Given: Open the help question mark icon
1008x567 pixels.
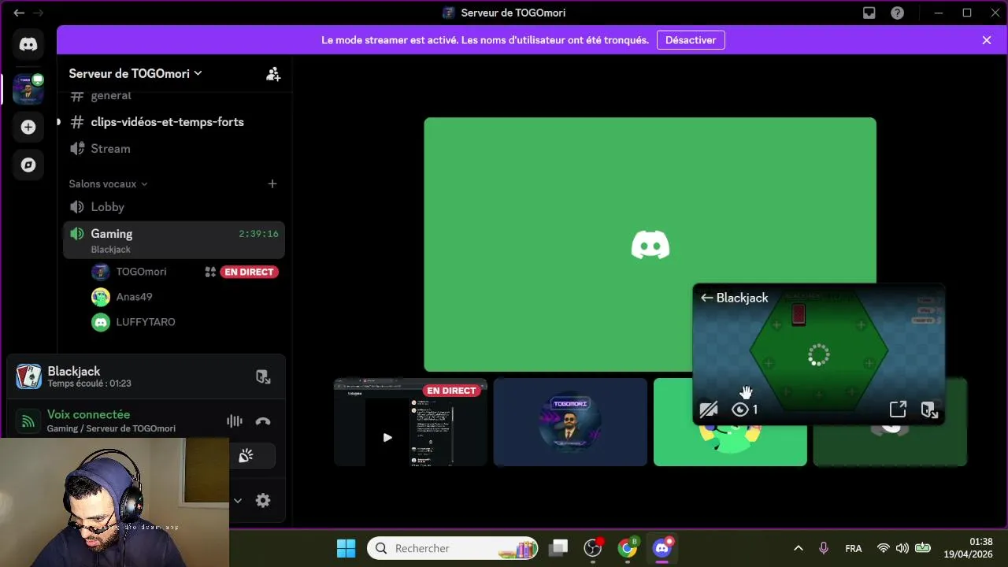Looking at the screenshot, I should point(897,13).
